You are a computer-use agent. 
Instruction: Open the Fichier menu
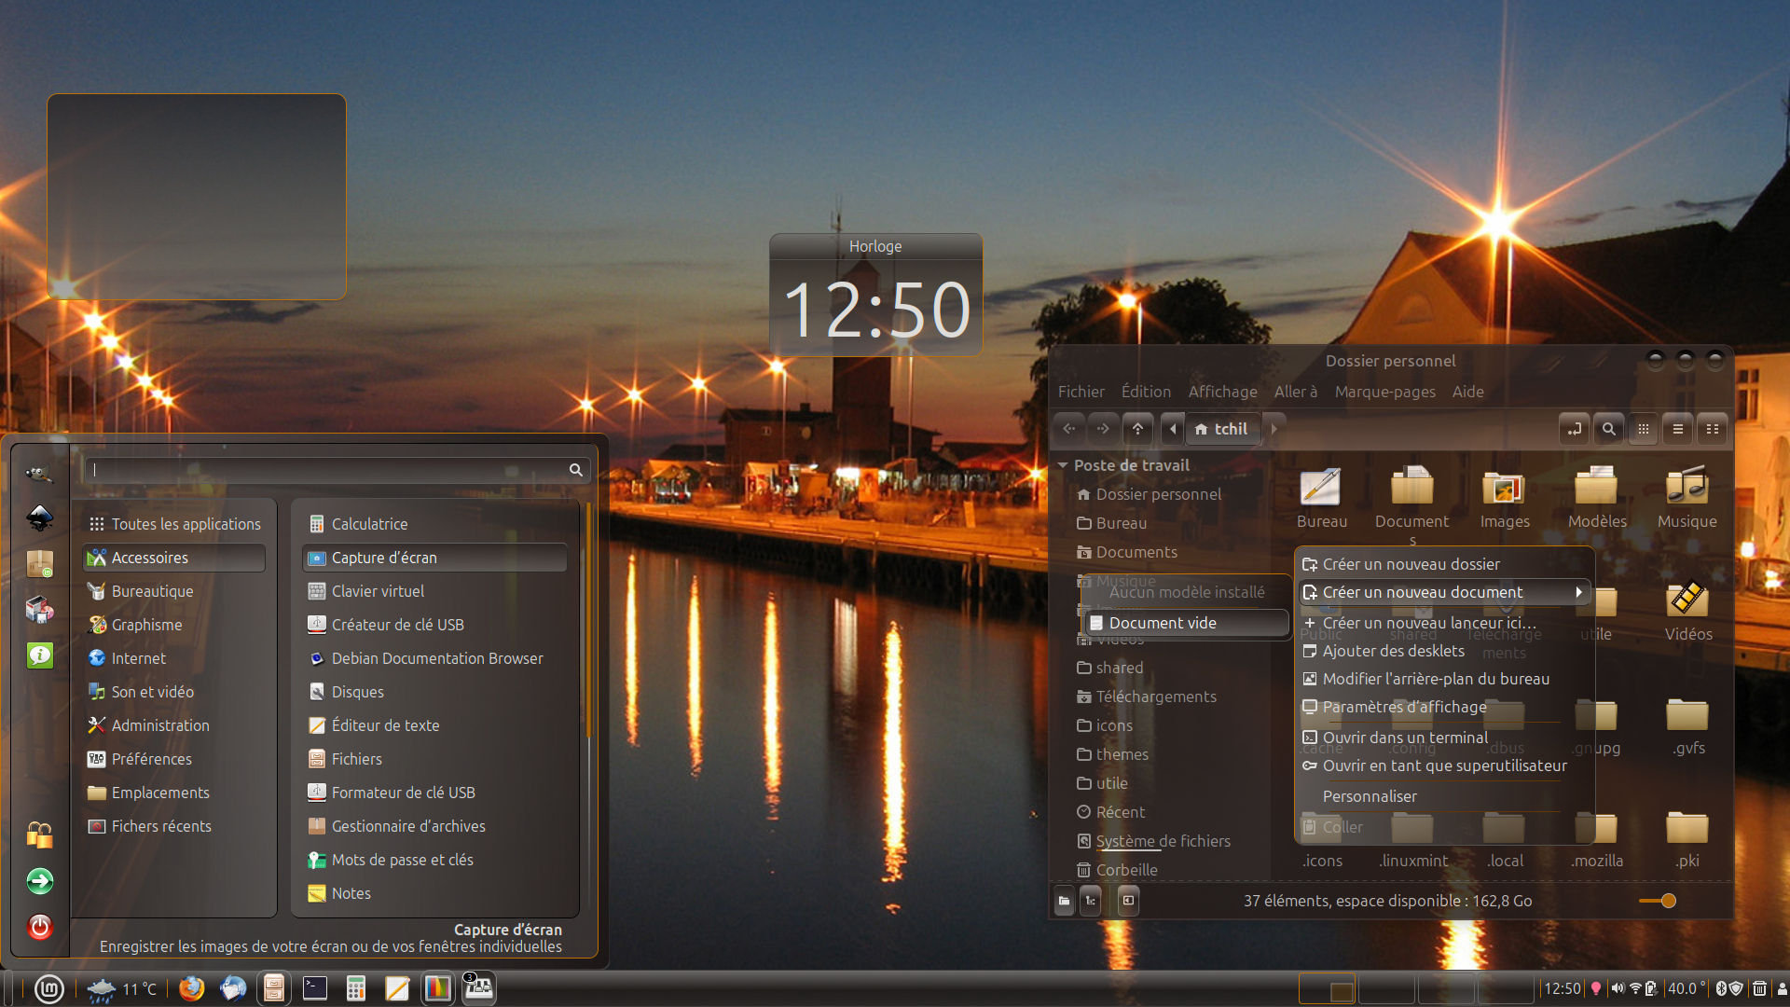click(1081, 392)
